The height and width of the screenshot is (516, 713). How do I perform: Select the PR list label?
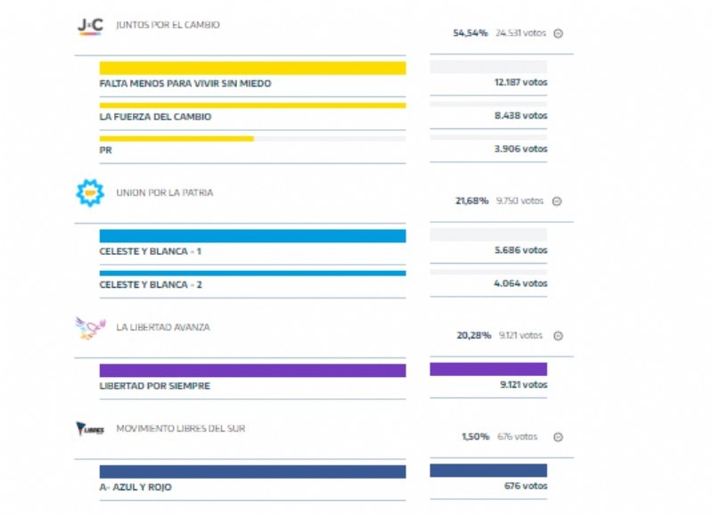[x=105, y=150]
